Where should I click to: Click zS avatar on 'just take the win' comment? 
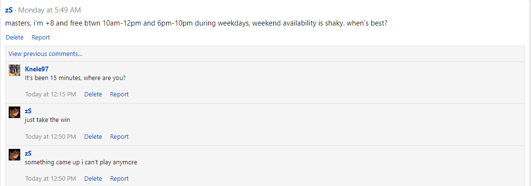[14, 112]
